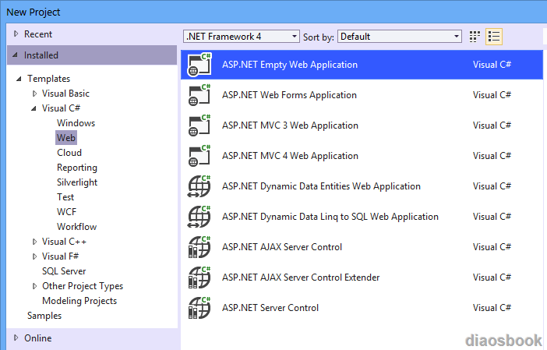Switch to small icons view
Viewport: 547px width, 350px height.
tap(475, 37)
